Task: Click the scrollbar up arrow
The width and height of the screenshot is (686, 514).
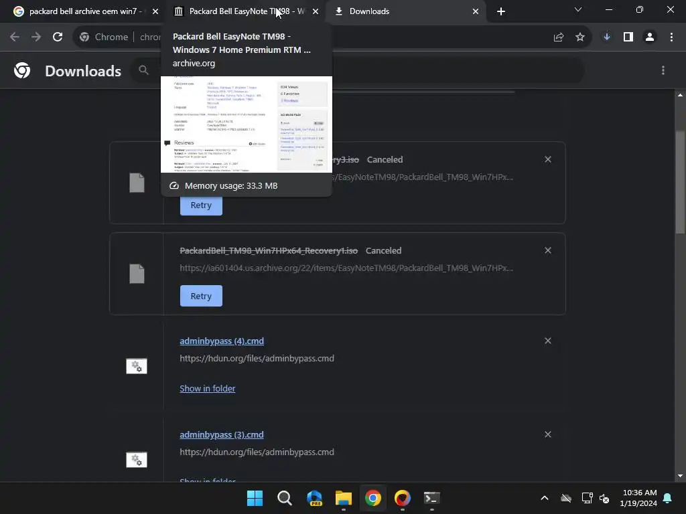Action: (x=680, y=95)
